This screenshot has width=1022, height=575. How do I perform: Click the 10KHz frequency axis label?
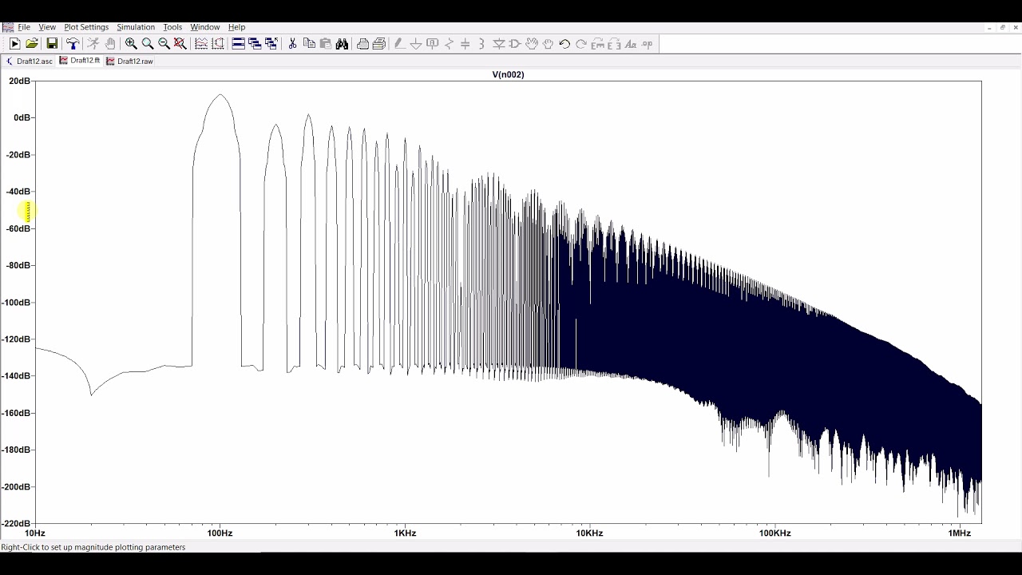click(x=589, y=533)
